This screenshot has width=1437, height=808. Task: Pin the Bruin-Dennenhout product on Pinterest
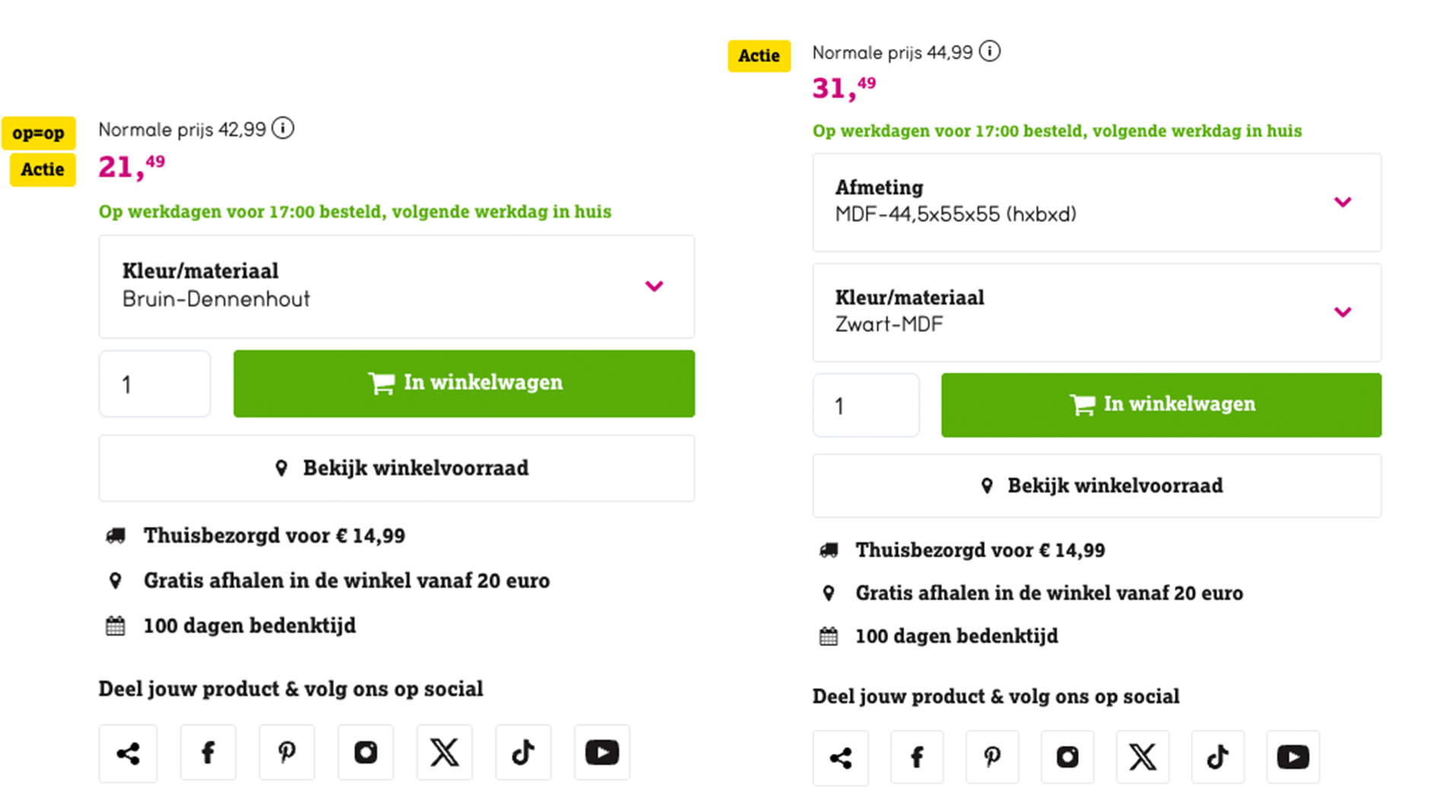pyautogui.click(x=287, y=753)
